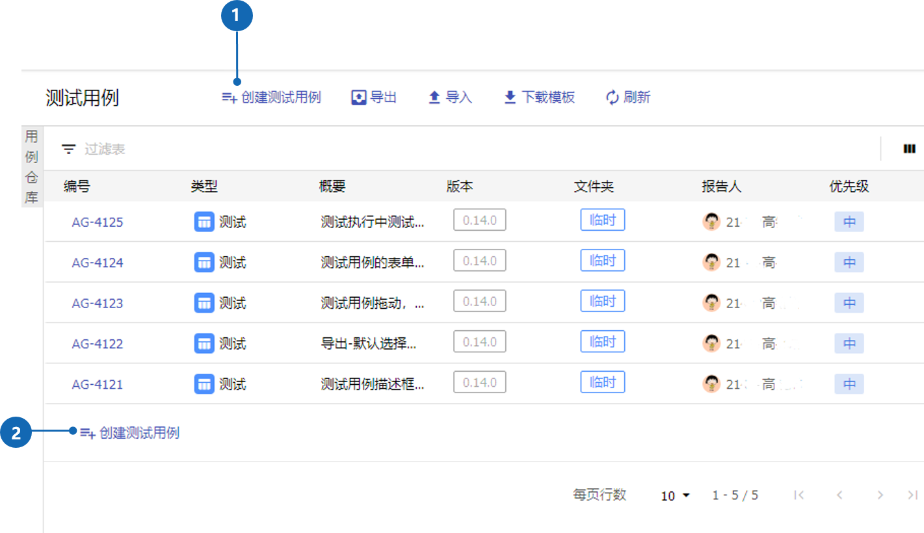Sort by the 优先级 column header
This screenshot has width=924, height=533.
tap(849, 187)
